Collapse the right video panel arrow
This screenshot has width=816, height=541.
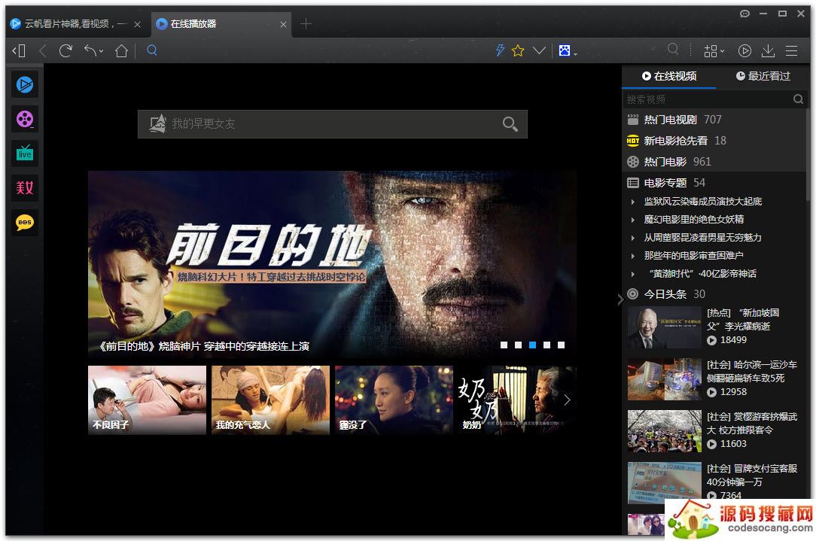pos(620,299)
